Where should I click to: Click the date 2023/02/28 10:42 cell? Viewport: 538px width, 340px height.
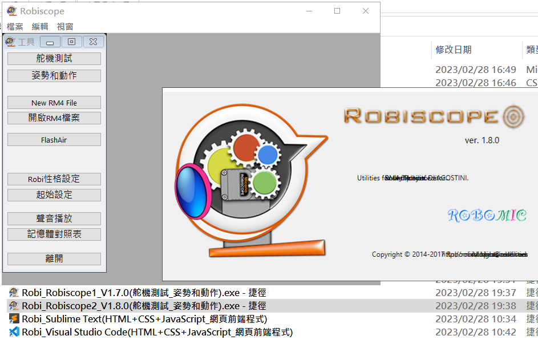coord(476,332)
